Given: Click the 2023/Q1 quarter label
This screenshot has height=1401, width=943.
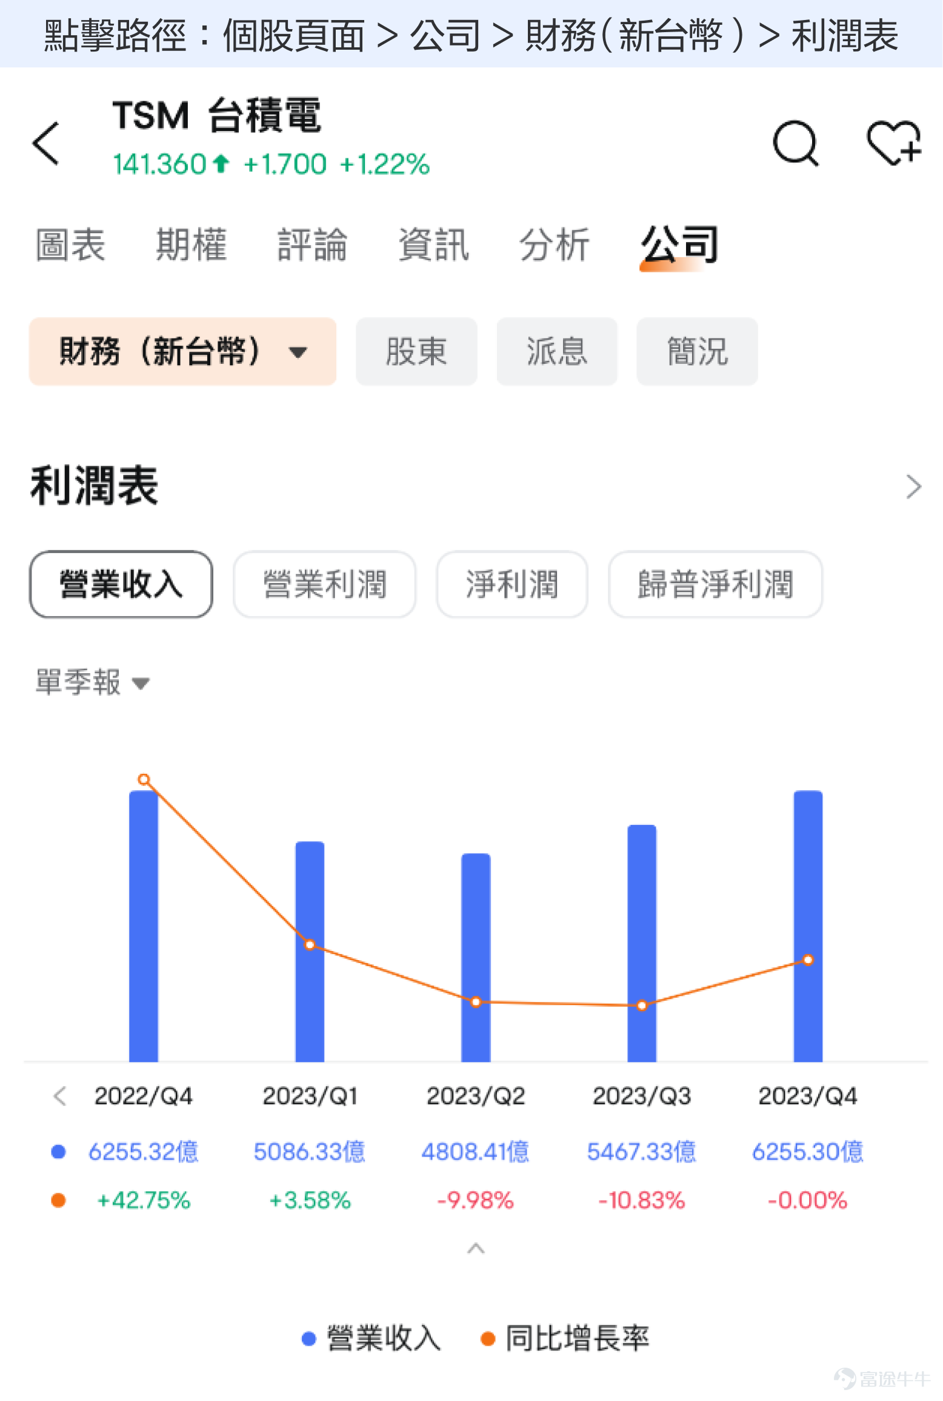Looking at the screenshot, I should click(310, 1096).
